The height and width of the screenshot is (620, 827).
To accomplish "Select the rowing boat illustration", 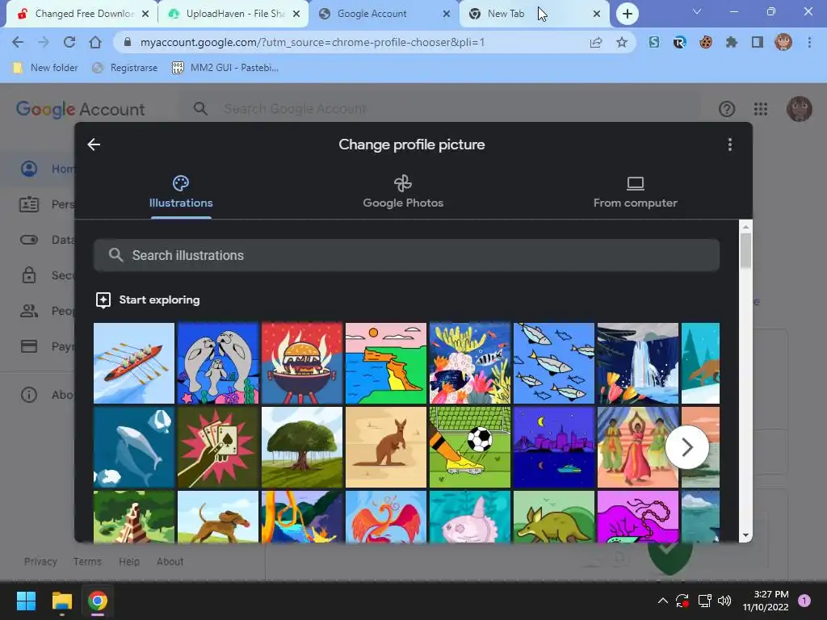I will click(x=134, y=363).
